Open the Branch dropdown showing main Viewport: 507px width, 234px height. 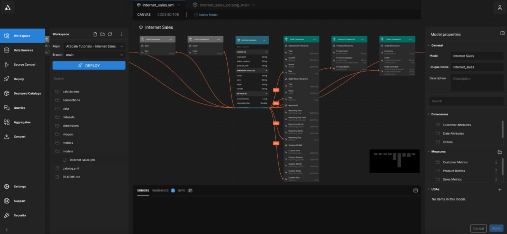point(95,55)
